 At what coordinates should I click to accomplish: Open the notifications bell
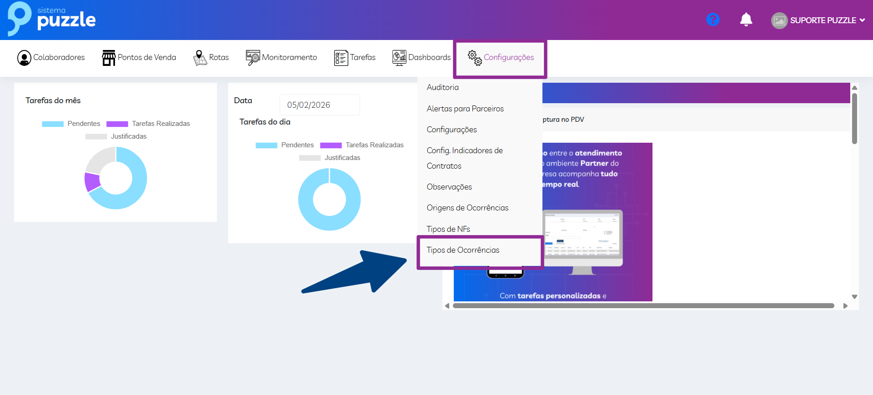(x=746, y=20)
